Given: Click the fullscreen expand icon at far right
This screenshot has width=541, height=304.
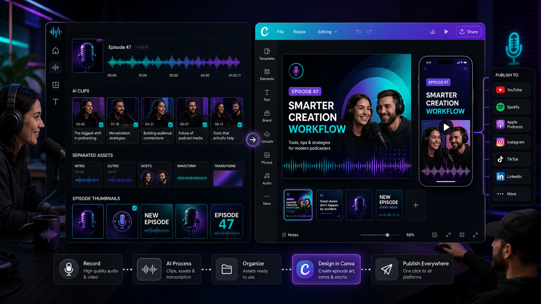Looking at the screenshot, I should tap(475, 235).
